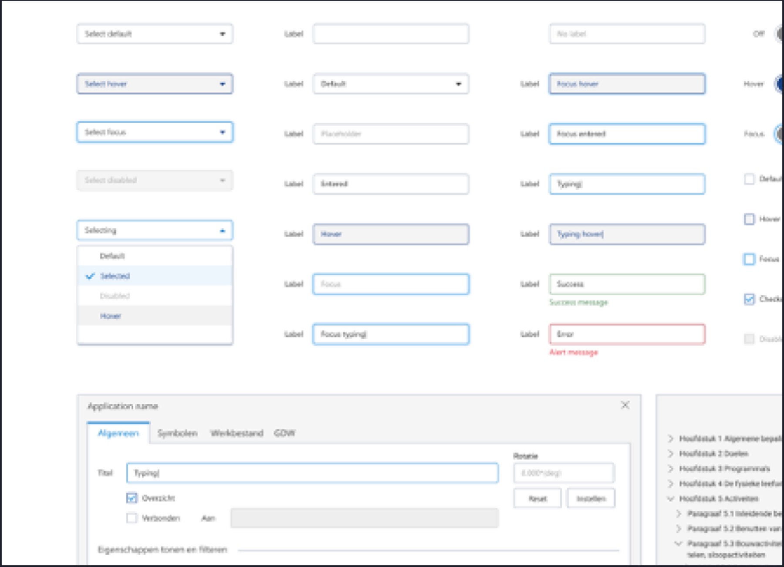Screen dimensions: 784x567
Task: Open the Werkbestand tab
Action: pos(237,433)
